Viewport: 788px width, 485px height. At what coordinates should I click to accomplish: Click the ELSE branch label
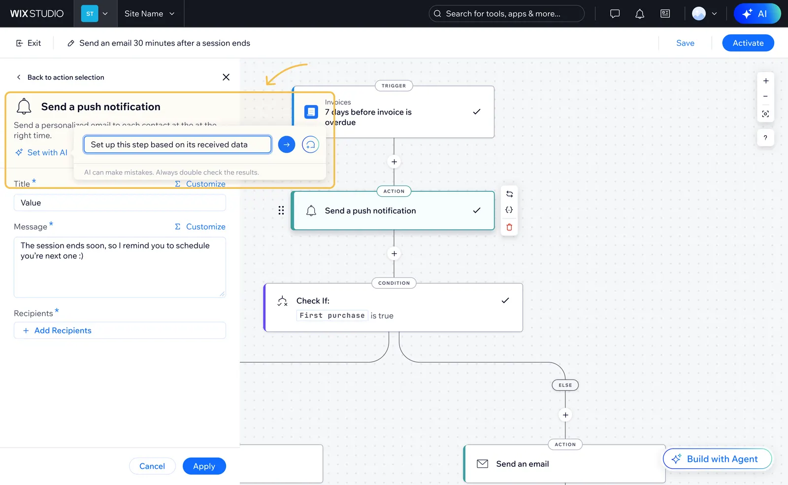[565, 385]
